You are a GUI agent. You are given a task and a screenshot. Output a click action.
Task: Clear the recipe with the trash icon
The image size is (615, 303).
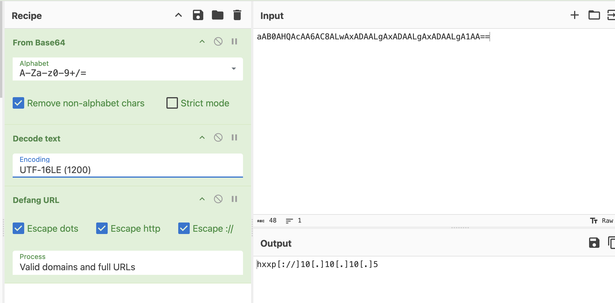tap(237, 15)
